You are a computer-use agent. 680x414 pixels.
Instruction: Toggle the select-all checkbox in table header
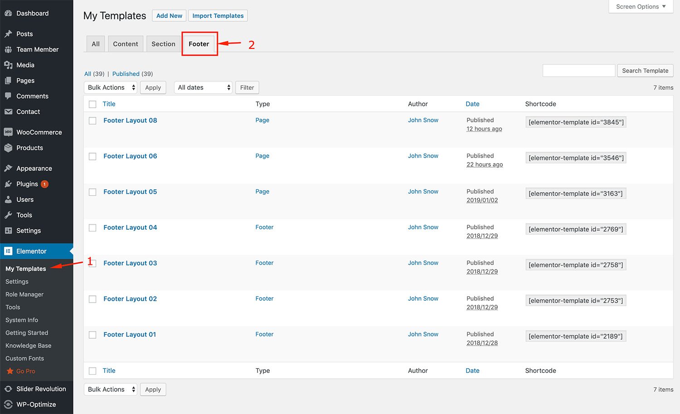(92, 104)
